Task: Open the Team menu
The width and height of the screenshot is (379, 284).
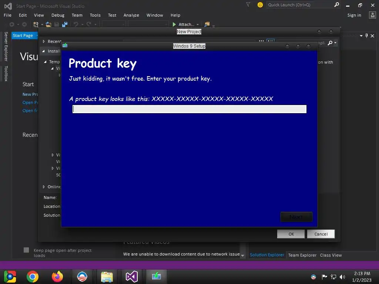Action: point(77,15)
